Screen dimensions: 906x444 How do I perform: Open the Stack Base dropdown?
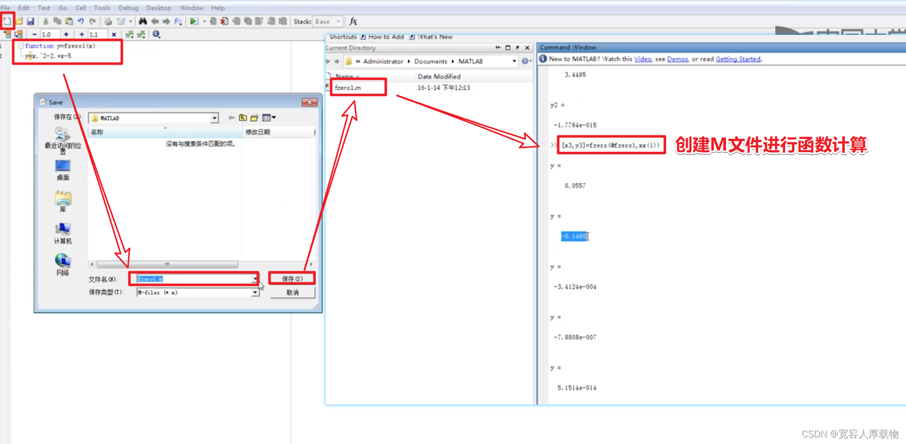click(x=327, y=21)
